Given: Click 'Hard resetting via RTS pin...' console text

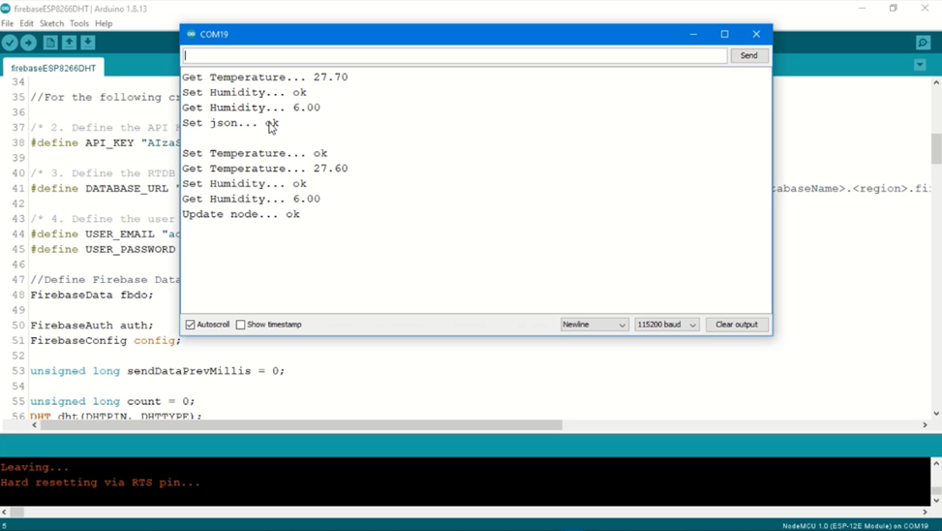Looking at the screenshot, I should pos(101,483).
